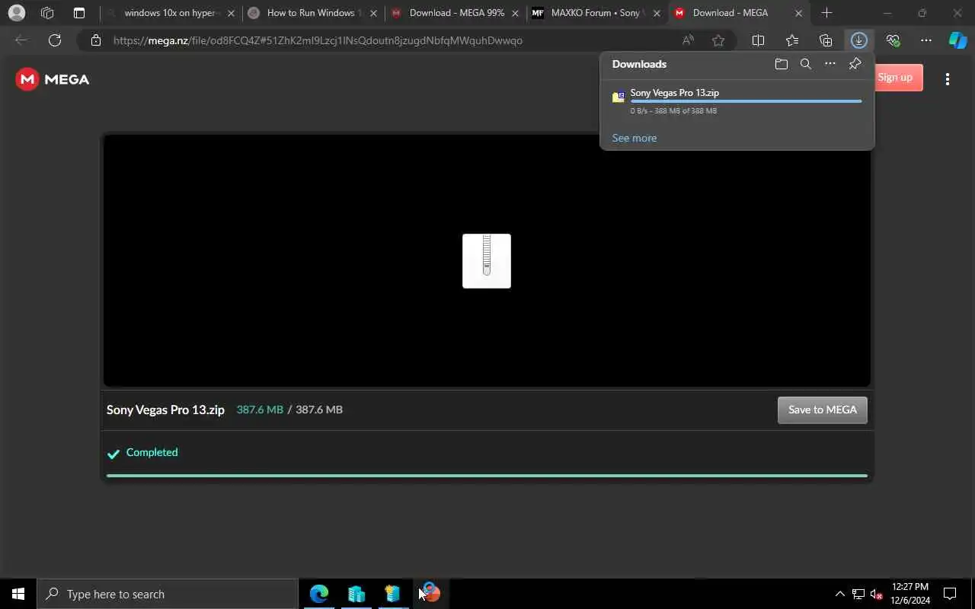Click the MEGA logo
975x609 pixels.
coord(53,79)
